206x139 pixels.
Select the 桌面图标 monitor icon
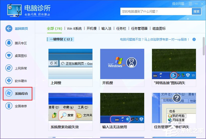pos(9,56)
